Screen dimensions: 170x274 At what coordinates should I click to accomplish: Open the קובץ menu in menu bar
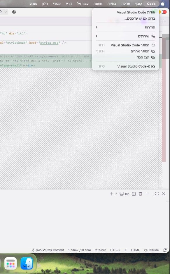(x=139, y=4)
